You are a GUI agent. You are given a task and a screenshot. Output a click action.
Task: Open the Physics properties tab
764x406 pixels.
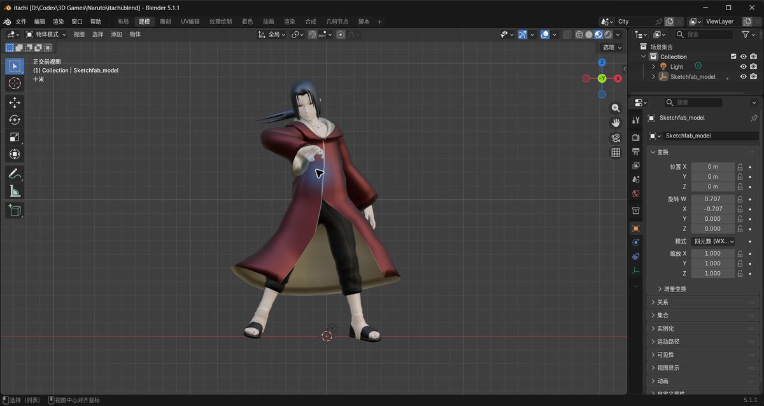pos(635,242)
